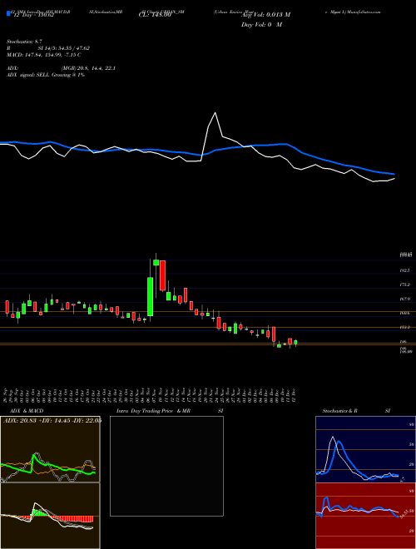Image resolution: width=416 pixels, height=549 pixels.
Task: Click the '(MGR) 20.8, 14.4, 22.1' ADX values
Action: tap(88, 68)
